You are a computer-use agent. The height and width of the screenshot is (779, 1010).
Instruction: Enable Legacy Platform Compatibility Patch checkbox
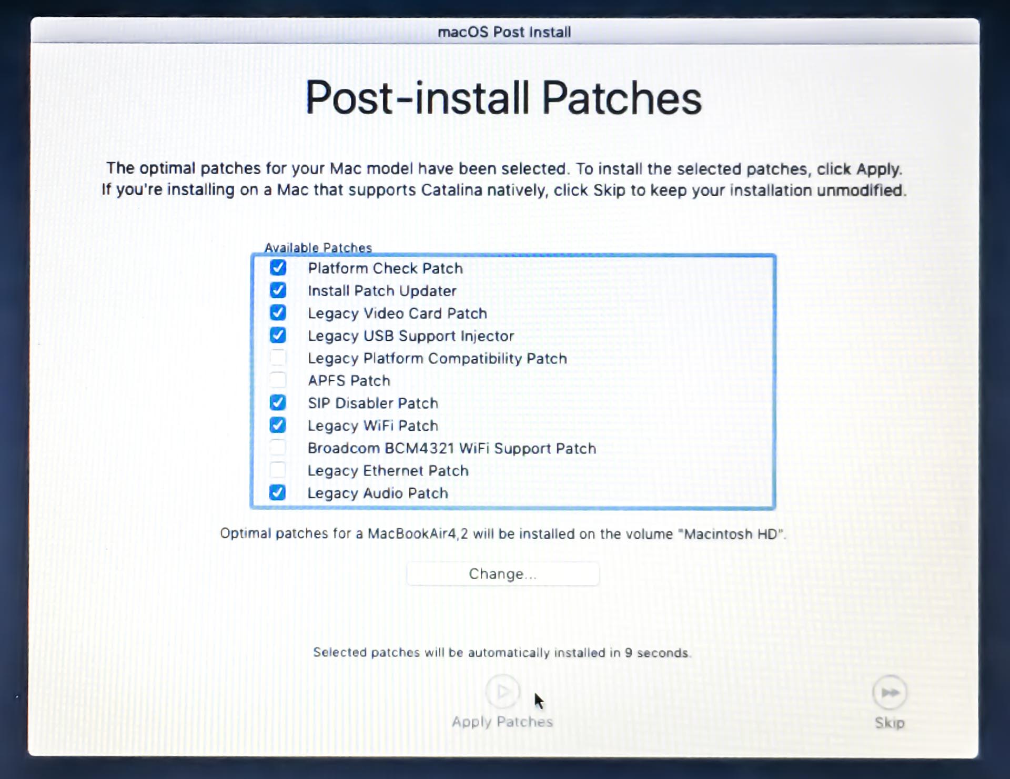(278, 358)
